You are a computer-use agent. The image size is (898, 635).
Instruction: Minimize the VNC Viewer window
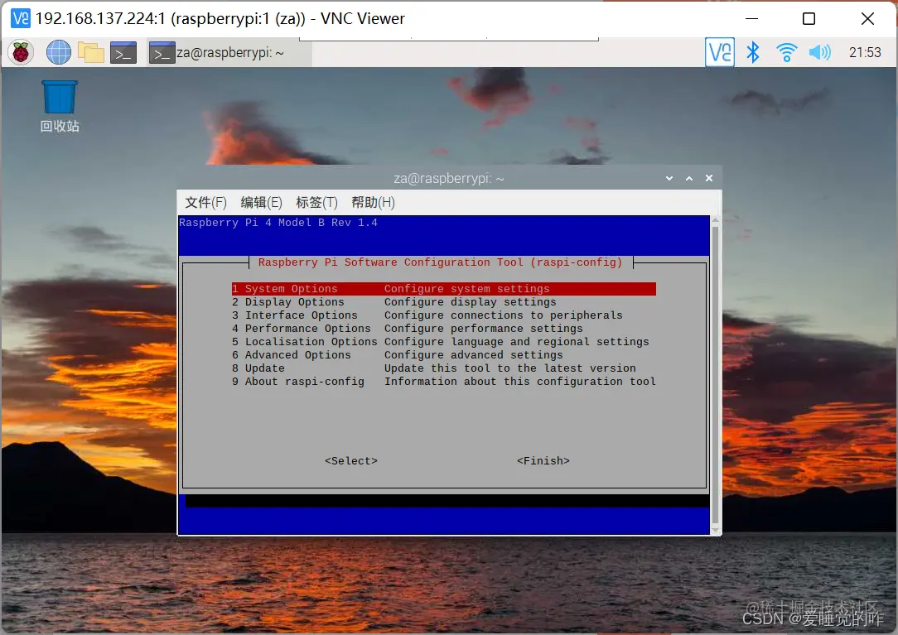click(752, 18)
